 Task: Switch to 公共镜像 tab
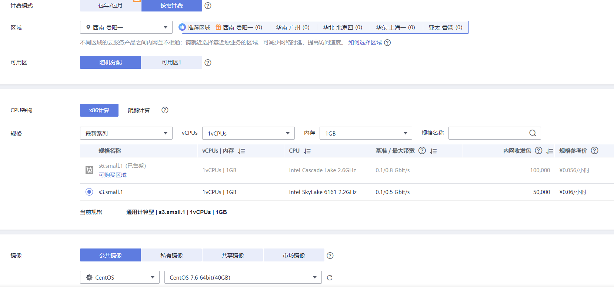pyautogui.click(x=110, y=255)
